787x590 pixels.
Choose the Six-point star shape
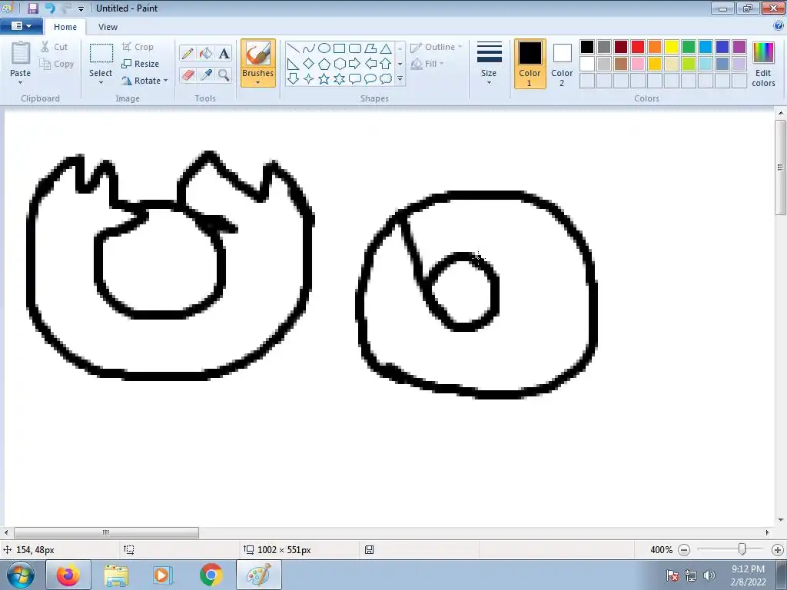340,79
